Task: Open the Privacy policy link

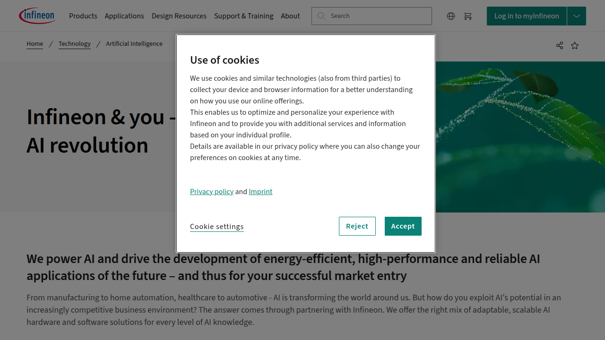Action: tap(212, 191)
